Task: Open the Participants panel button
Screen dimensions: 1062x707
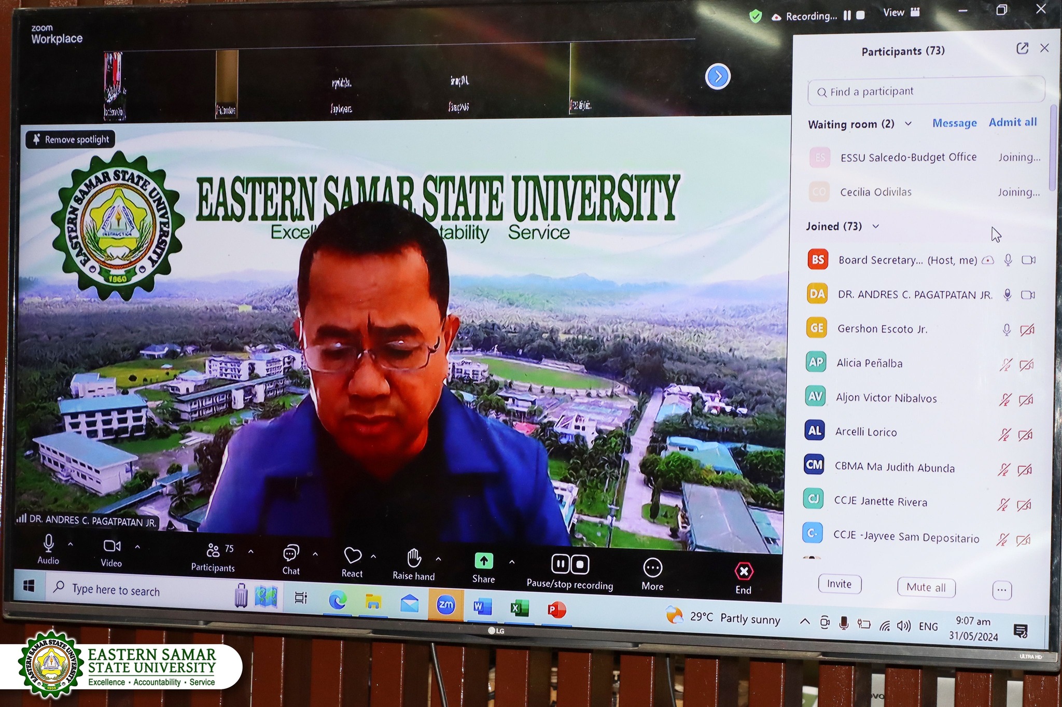Action: pyautogui.click(x=213, y=558)
